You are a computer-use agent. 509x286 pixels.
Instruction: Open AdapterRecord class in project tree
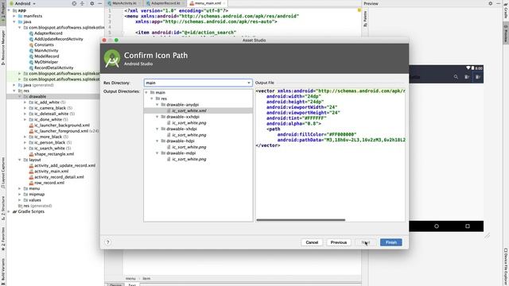pos(48,33)
